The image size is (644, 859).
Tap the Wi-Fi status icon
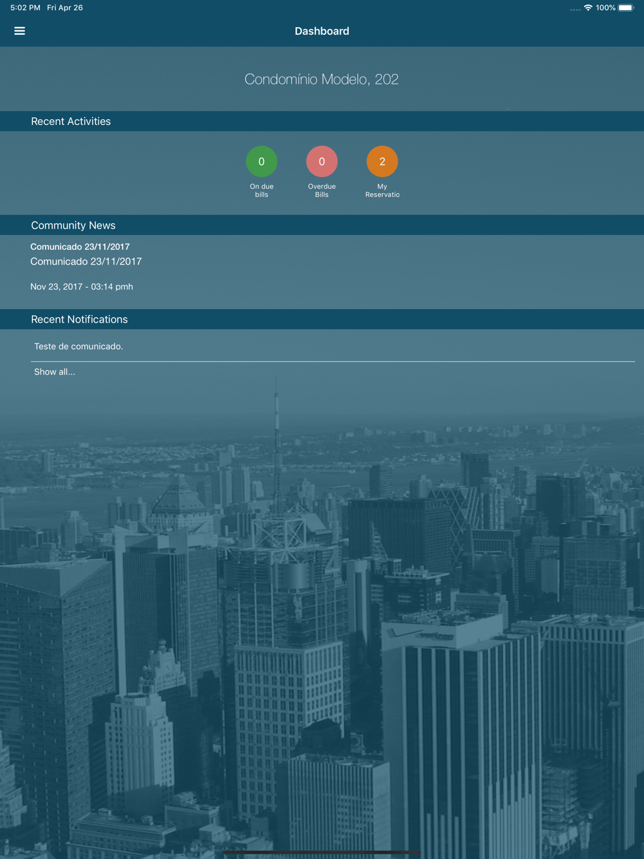[x=588, y=8]
